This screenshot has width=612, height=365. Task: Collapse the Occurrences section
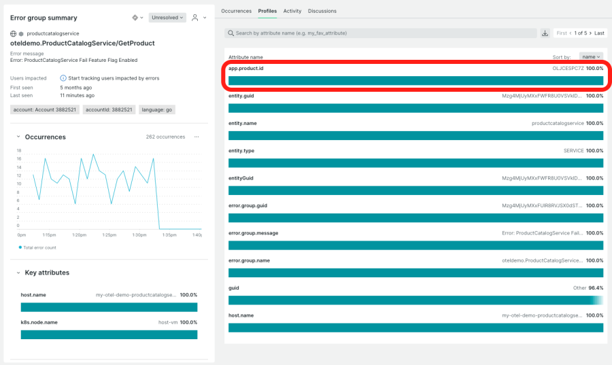18,137
